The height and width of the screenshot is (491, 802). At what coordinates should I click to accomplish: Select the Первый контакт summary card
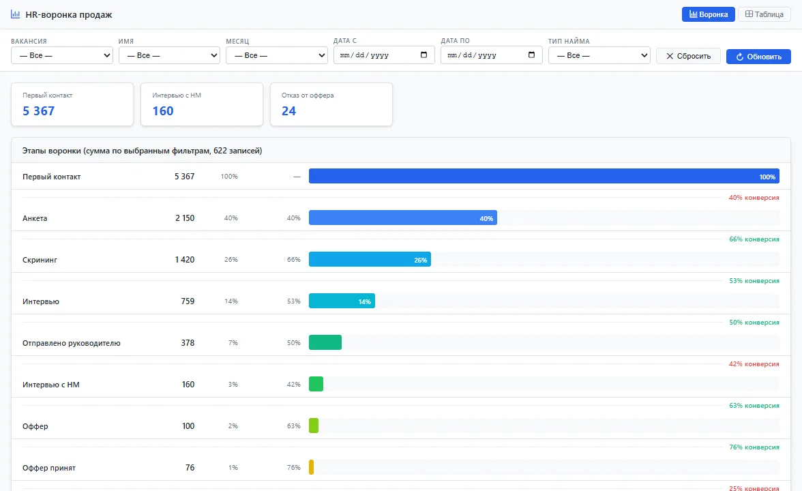(72, 104)
